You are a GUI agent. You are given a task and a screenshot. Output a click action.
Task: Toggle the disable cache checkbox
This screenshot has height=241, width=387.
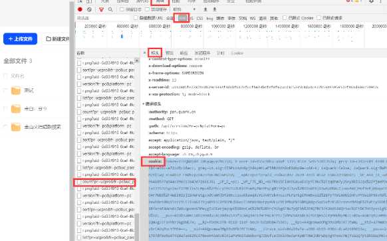click(x=148, y=9)
